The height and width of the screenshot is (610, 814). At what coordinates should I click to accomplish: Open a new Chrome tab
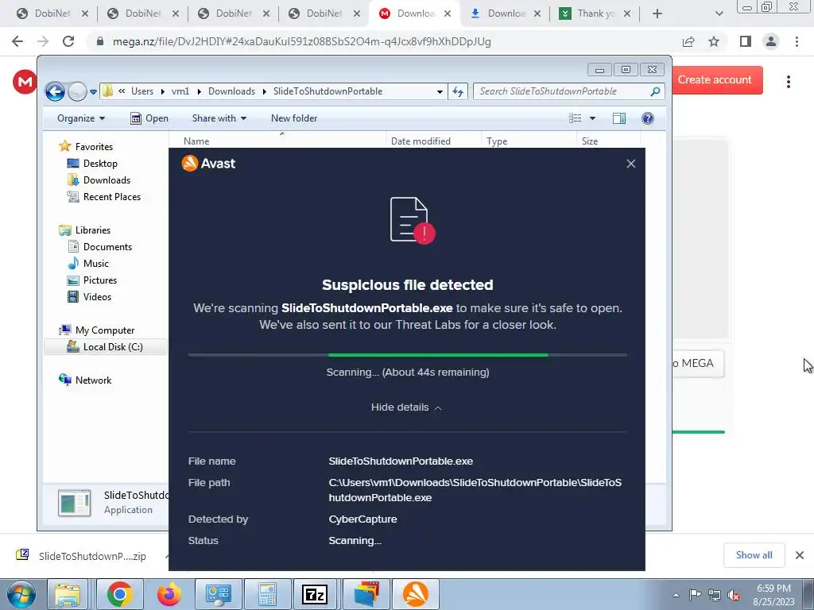pyautogui.click(x=657, y=14)
